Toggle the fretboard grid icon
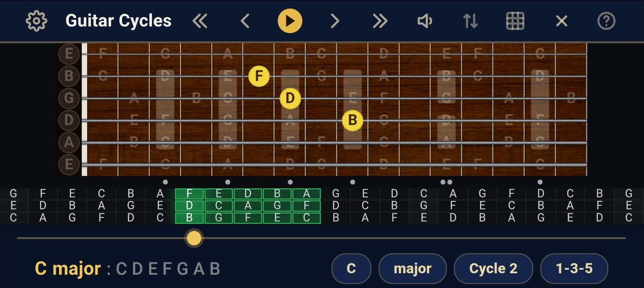 [515, 21]
